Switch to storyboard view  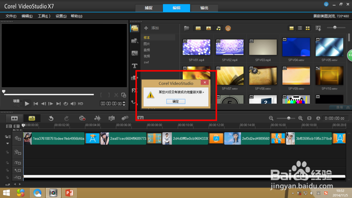[x=14, y=118]
